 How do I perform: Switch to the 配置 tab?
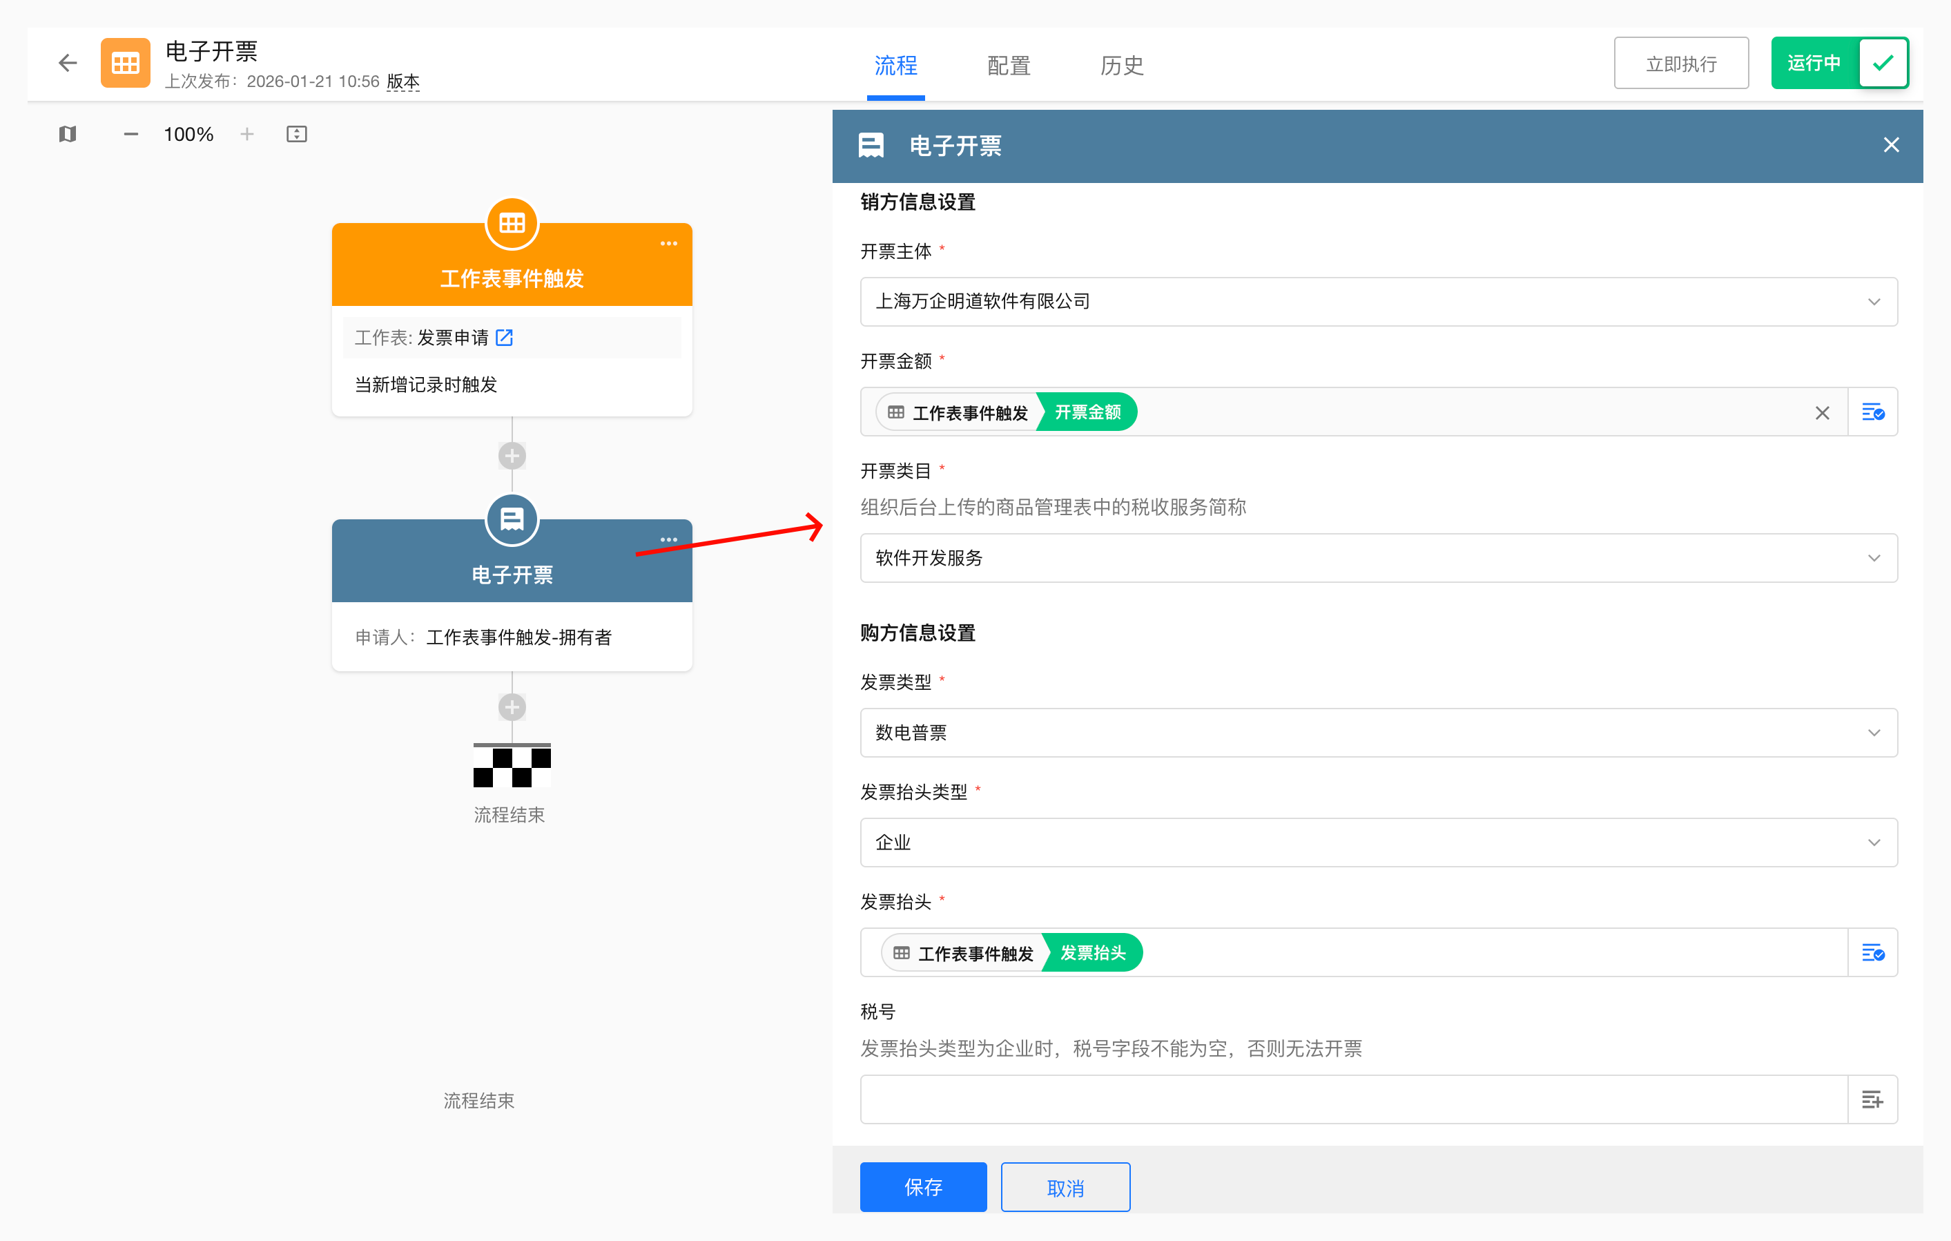1009,65
